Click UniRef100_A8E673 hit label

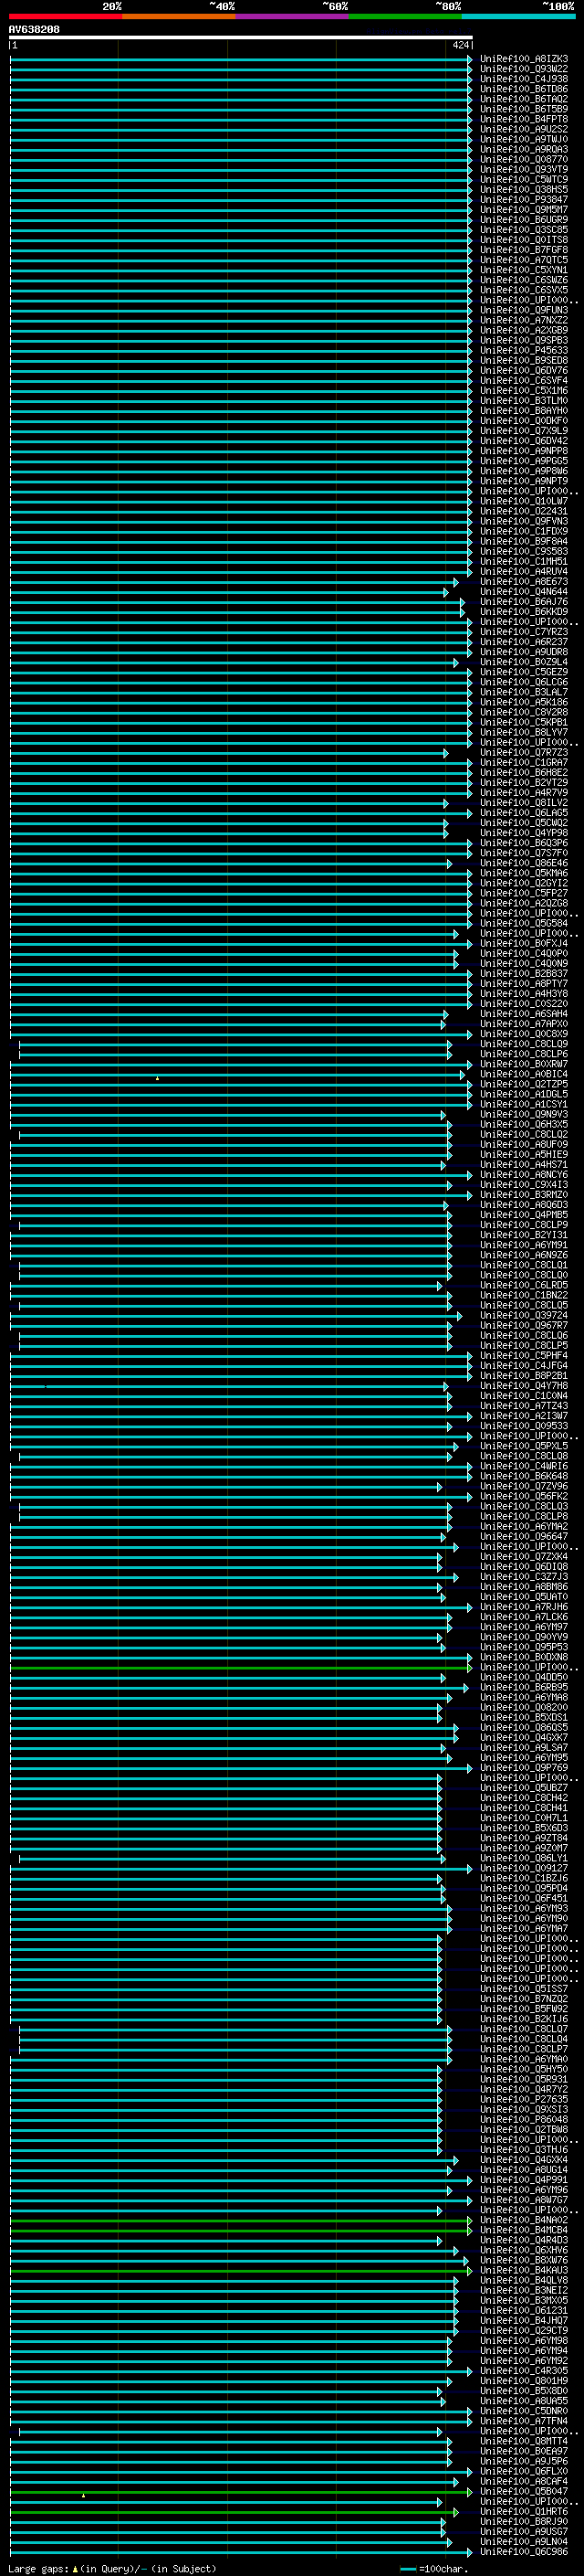(523, 581)
